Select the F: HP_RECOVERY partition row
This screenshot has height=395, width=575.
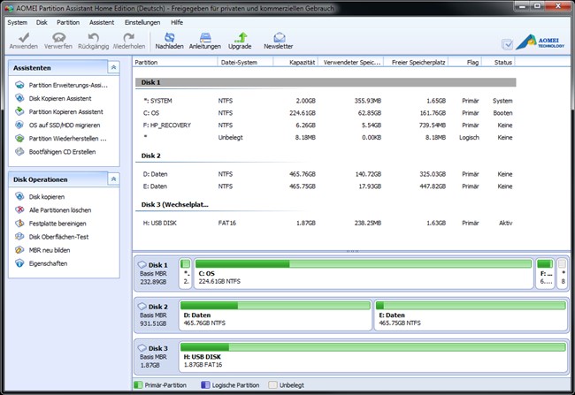[x=326, y=125]
